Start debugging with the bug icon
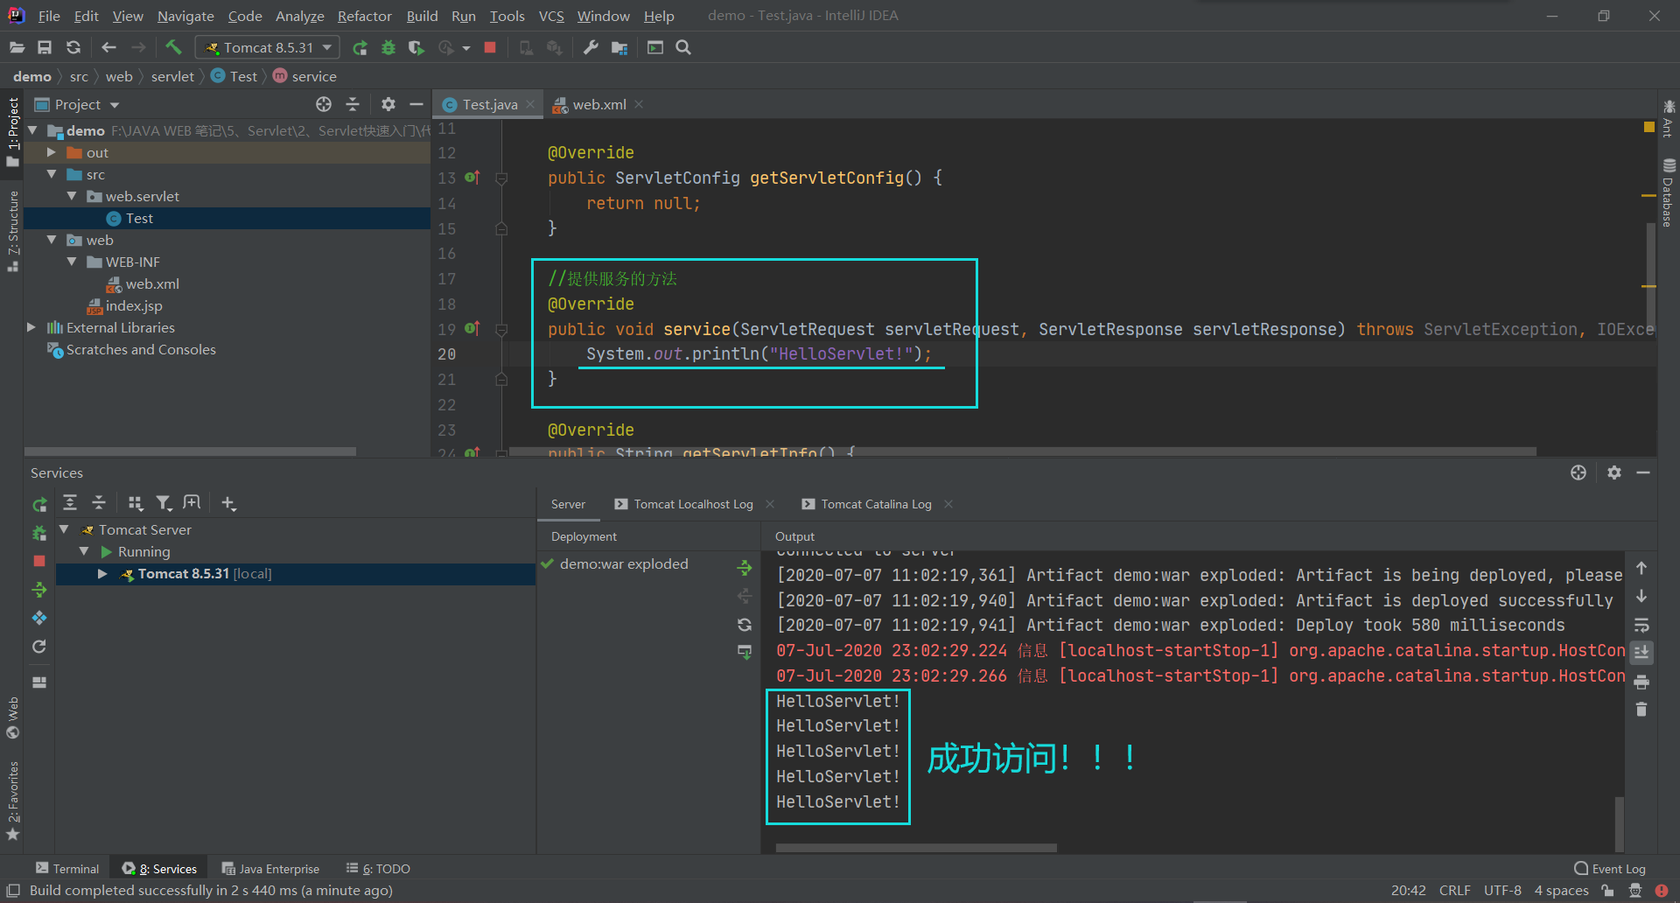This screenshot has width=1680, height=903. click(388, 47)
